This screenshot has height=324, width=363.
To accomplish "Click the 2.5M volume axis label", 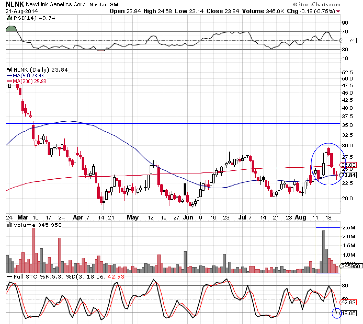I will click(x=349, y=228).
